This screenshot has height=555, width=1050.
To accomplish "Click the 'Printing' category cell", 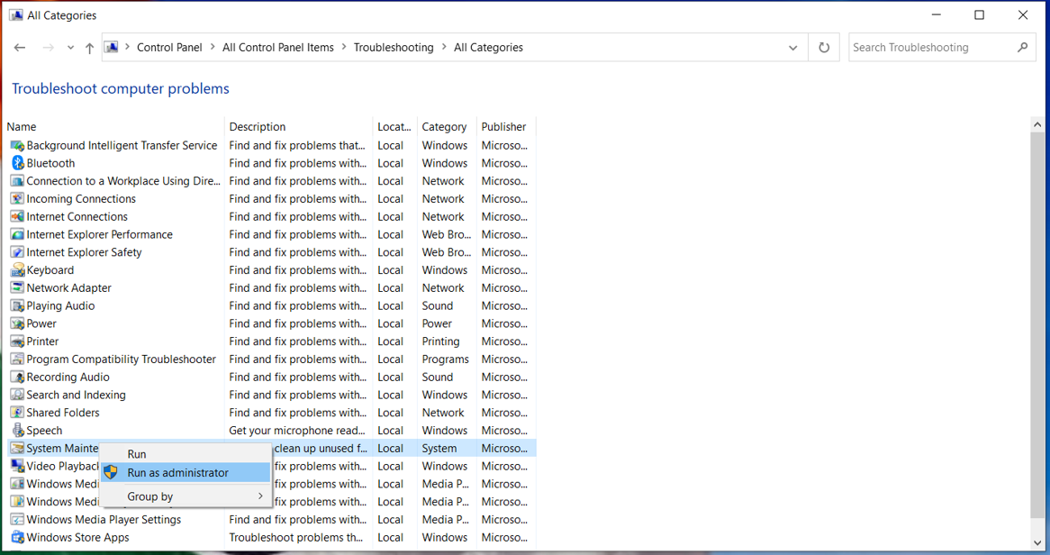I will click(440, 341).
